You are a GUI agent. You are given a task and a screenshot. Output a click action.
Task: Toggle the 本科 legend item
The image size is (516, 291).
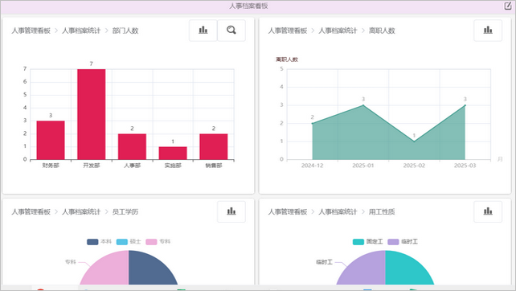tap(99, 242)
